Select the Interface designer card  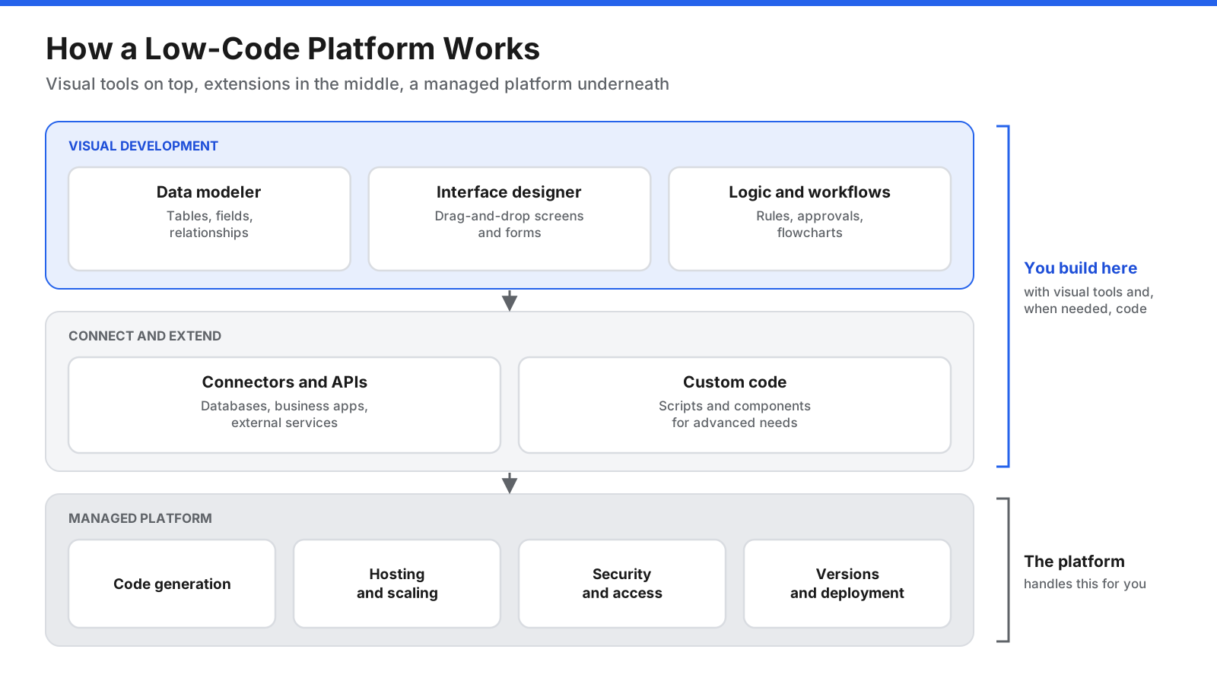point(510,219)
